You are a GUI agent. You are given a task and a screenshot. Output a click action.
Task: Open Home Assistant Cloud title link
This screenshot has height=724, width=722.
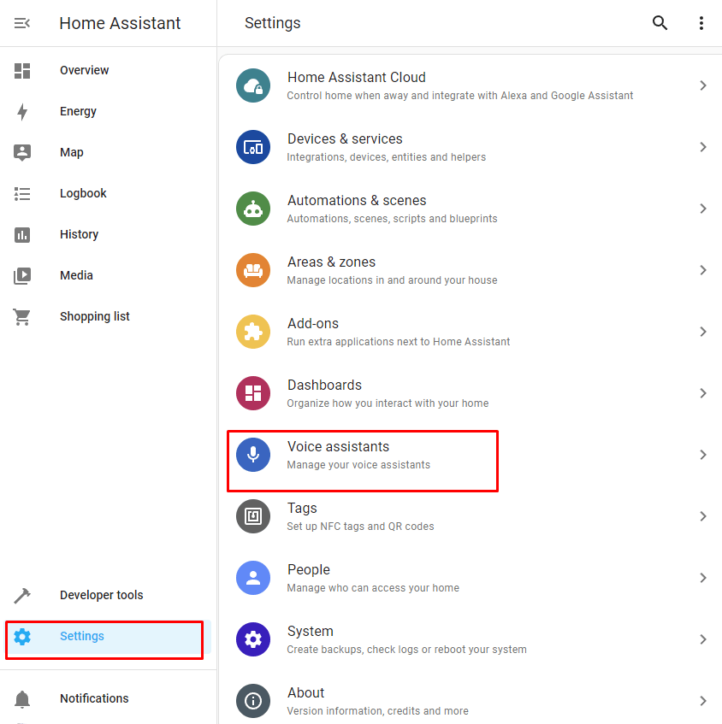click(357, 77)
